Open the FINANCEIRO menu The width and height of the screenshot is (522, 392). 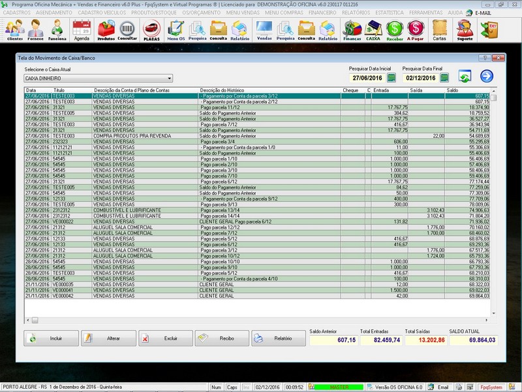coord(322,12)
